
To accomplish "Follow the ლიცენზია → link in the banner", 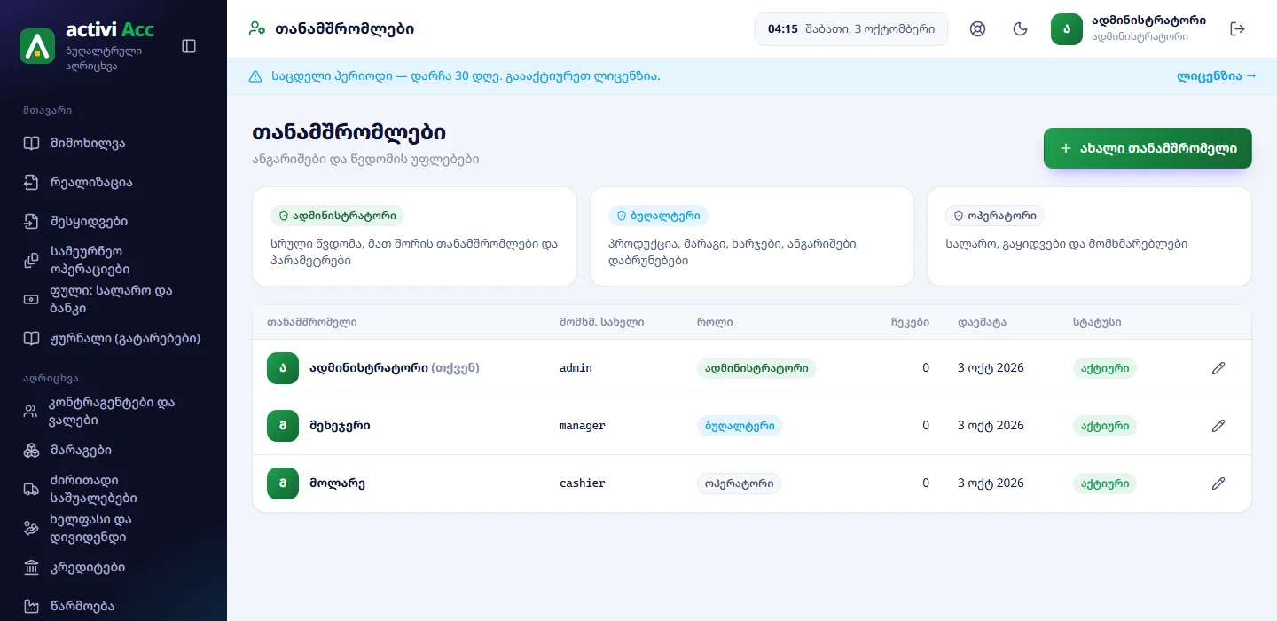I will pos(1217,76).
